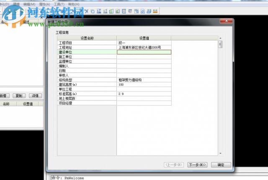Viewport: 268px width, 180px height.
Task: Select the 建设单位 row label
Action: 87,52
